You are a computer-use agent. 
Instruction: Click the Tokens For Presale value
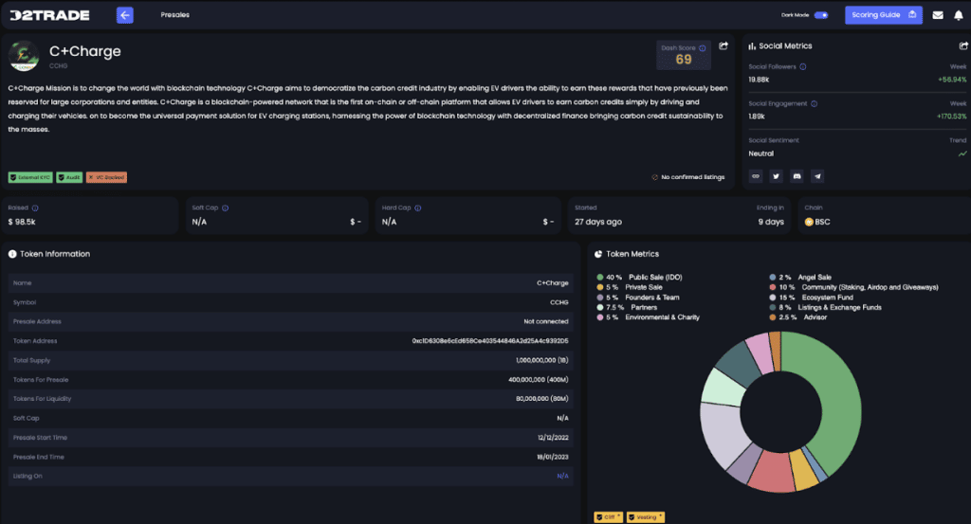(x=539, y=380)
